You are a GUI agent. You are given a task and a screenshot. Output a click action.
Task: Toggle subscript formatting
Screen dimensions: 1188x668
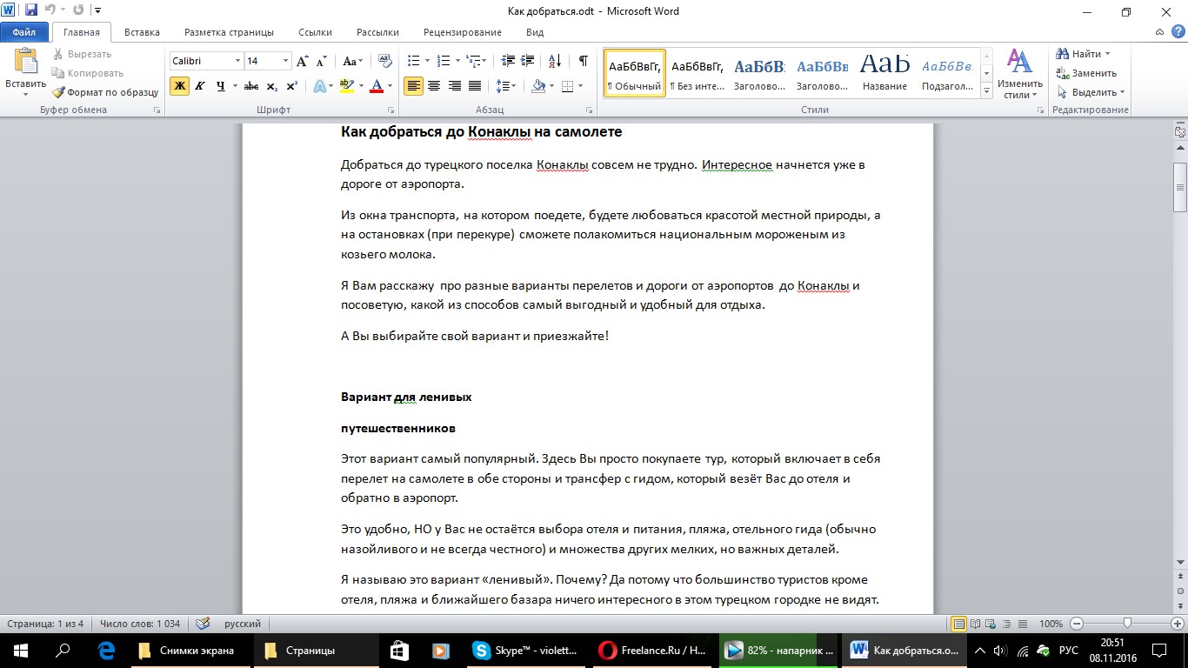coord(272,86)
